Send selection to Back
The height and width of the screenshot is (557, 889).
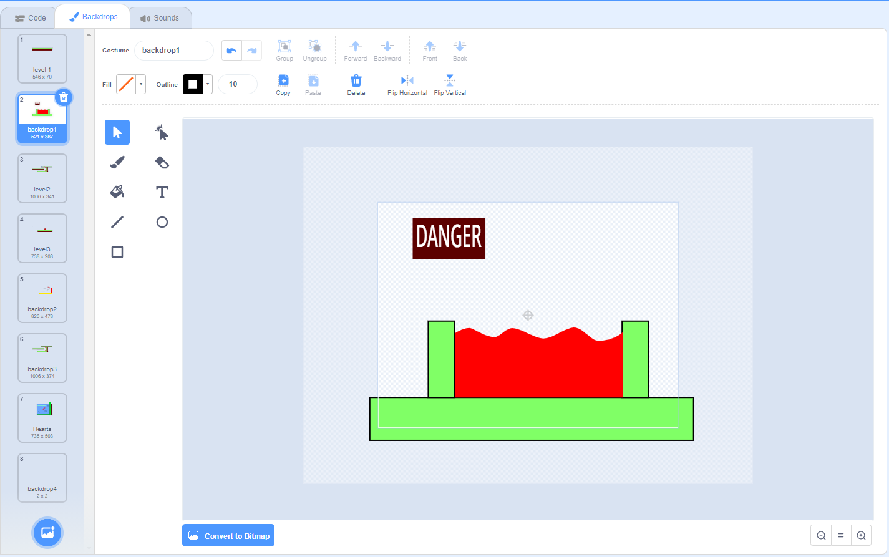(460, 51)
